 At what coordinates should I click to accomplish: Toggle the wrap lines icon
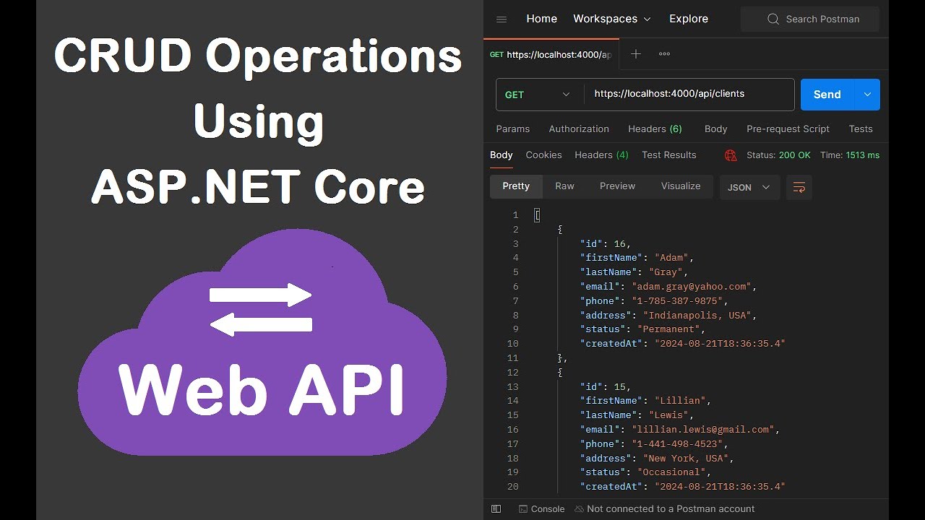click(799, 187)
